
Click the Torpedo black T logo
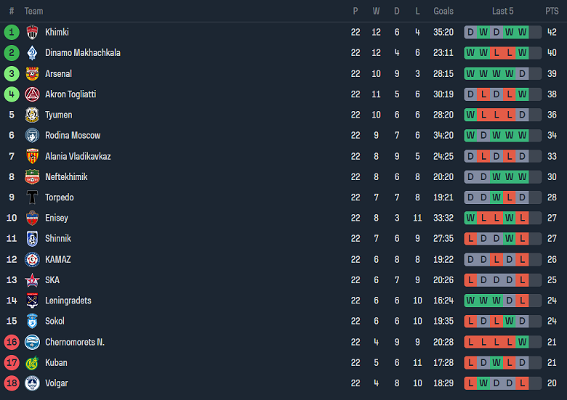click(32, 197)
